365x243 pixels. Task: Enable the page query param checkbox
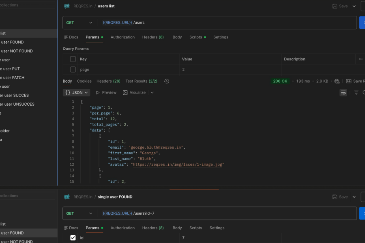(x=73, y=70)
